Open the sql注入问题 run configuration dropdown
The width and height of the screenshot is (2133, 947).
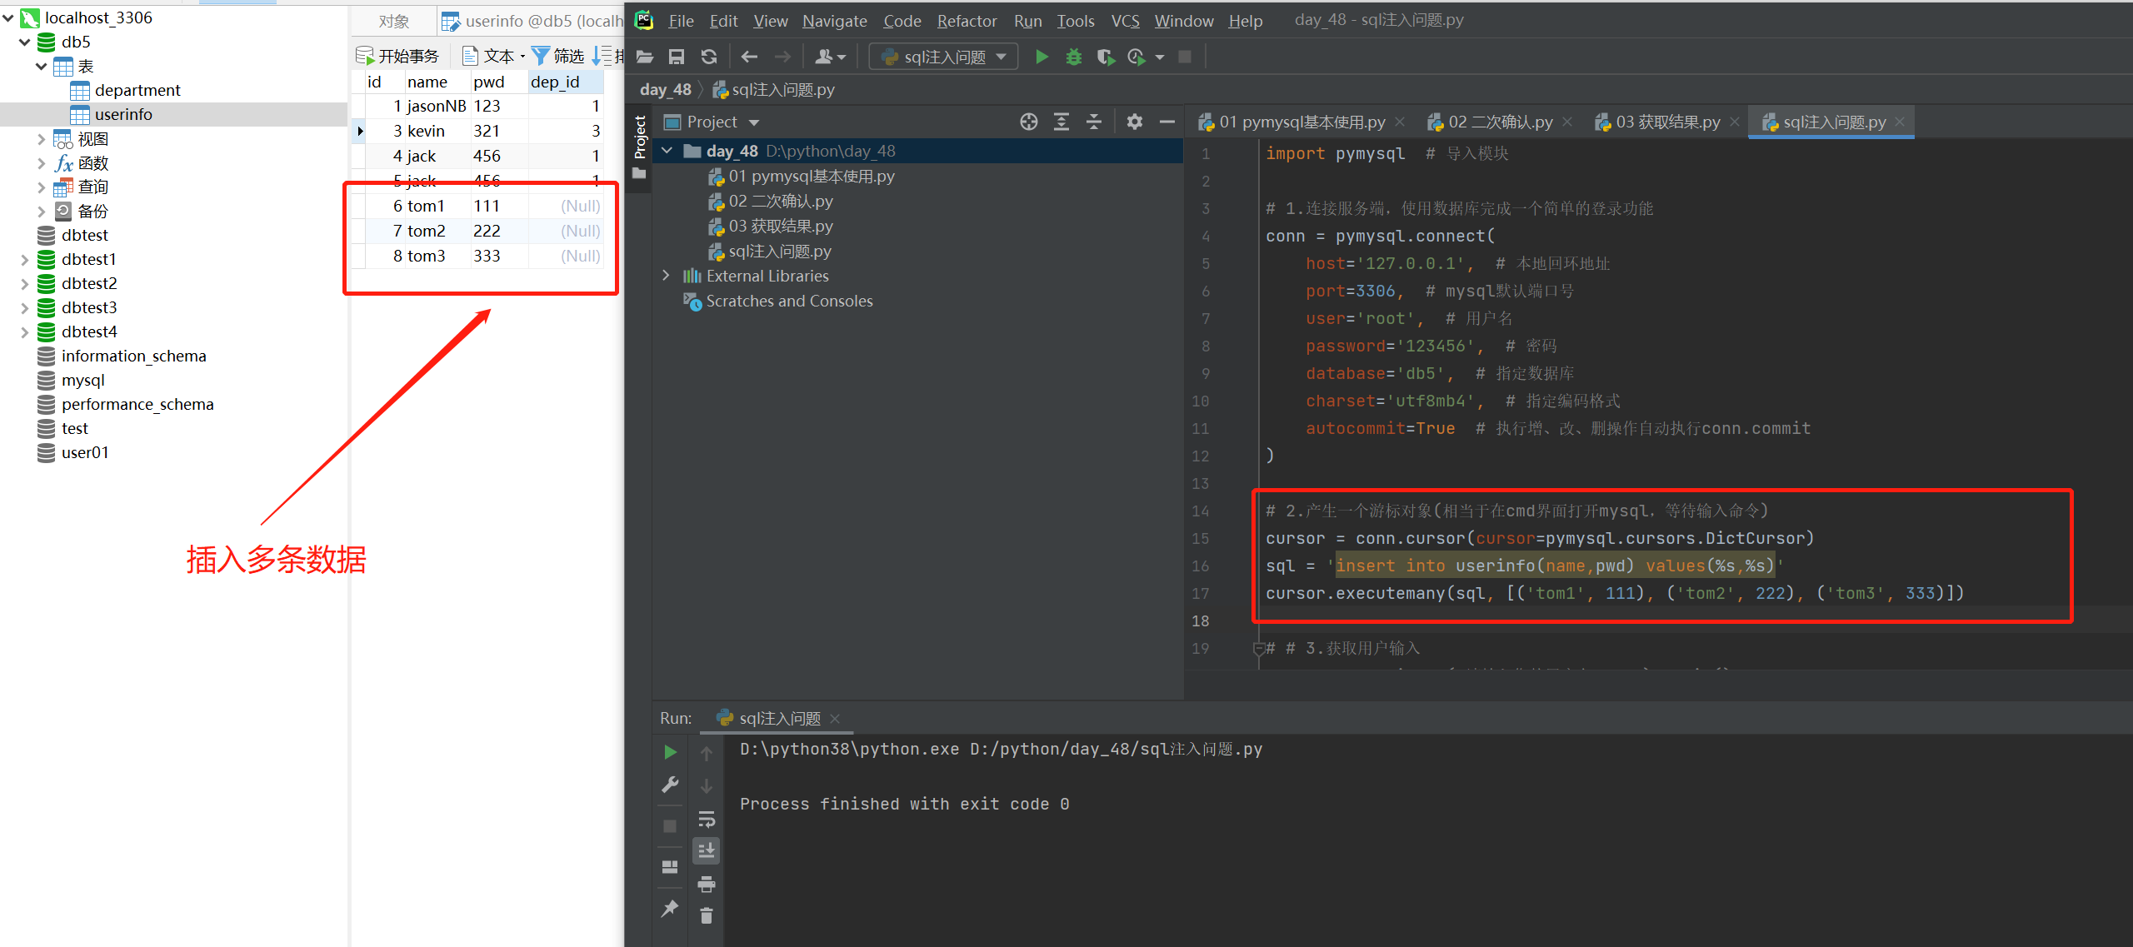tap(944, 57)
